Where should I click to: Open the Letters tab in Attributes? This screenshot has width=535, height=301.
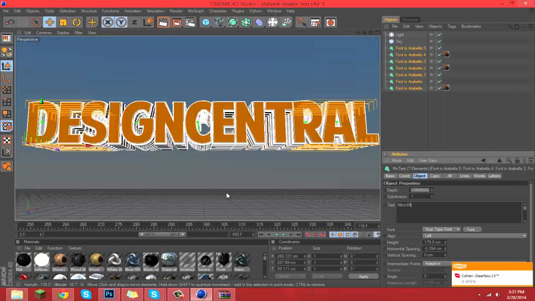tap(494, 176)
